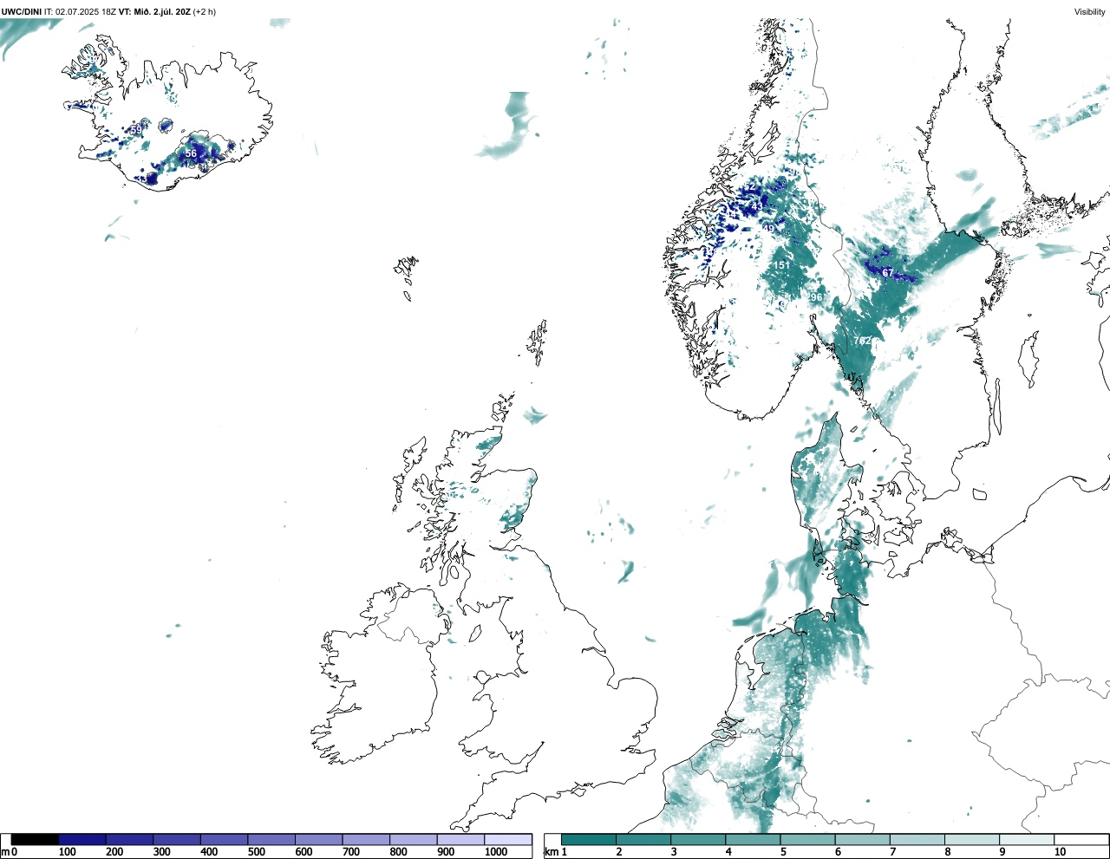Image resolution: width=1110 pixels, height=859 pixels.
Task: Click the '500' label on the metre scale
Action: pos(257,851)
